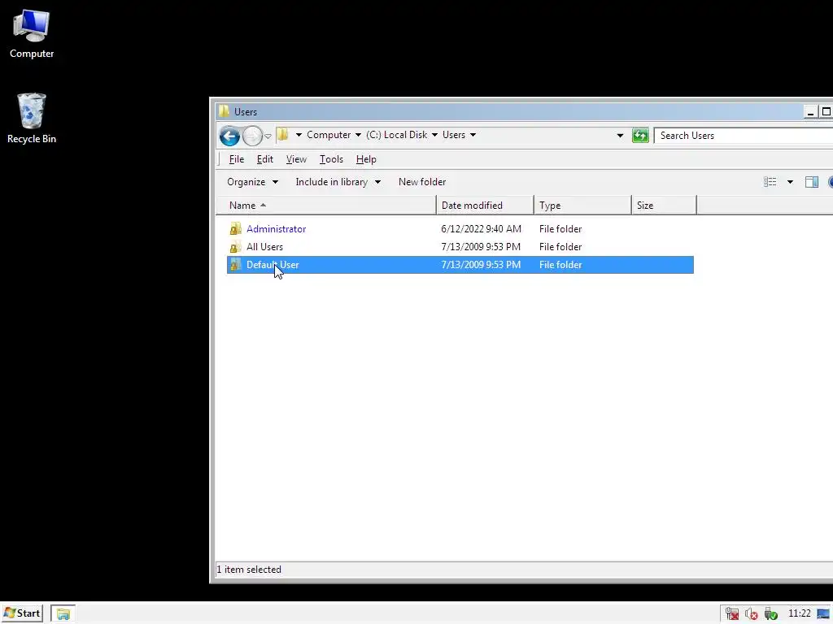Sort by Type column header

(582, 206)
